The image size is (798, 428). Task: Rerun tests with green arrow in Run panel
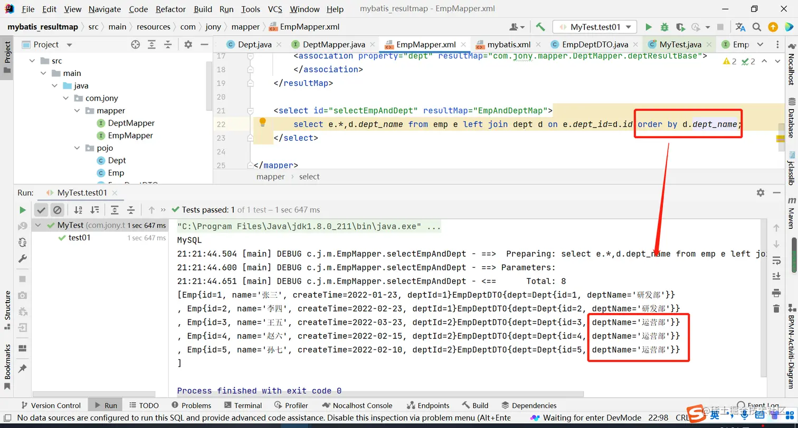pyautogui.click(x=22, y=210)
